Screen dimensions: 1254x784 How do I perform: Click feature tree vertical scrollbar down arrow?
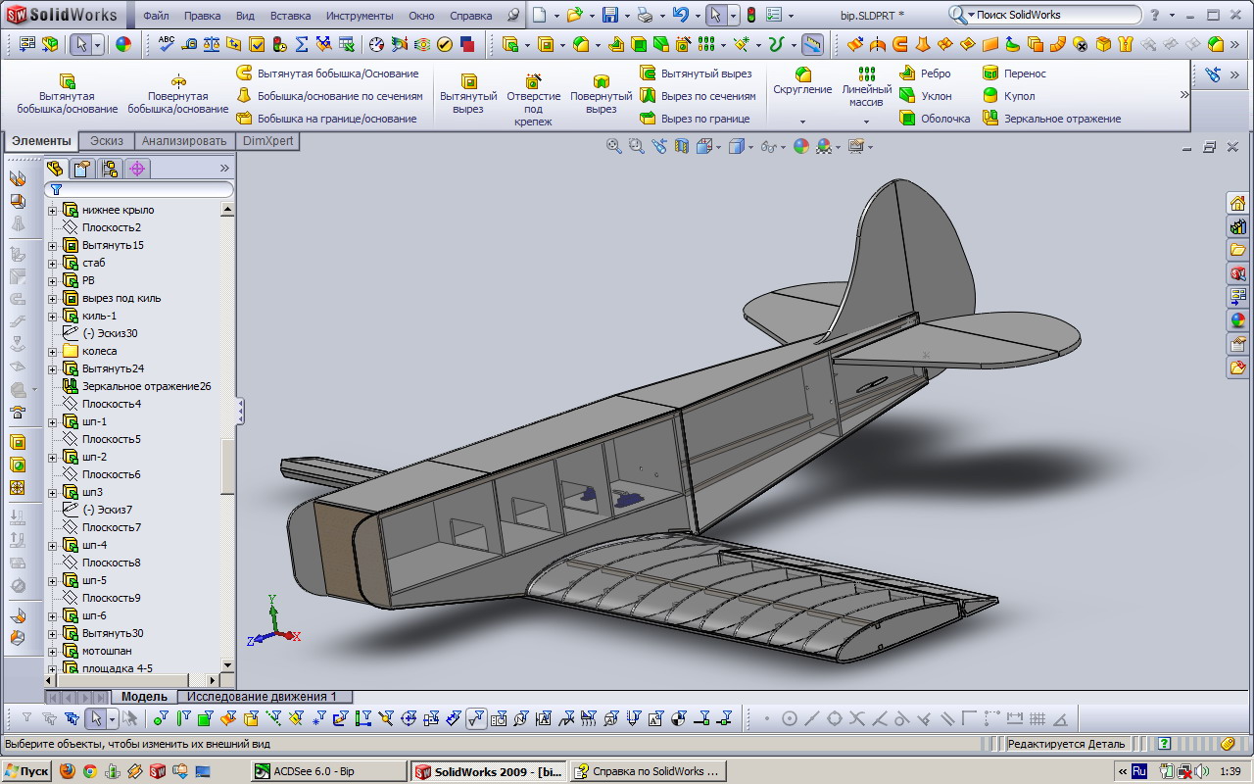[227, 665]
